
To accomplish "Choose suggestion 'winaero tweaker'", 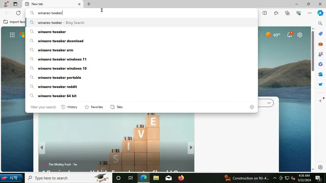I will (x=142, y=32).
